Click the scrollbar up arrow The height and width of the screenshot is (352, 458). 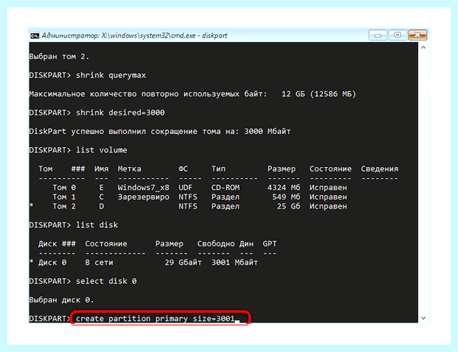pyautogui.click(x=423, y=47)
